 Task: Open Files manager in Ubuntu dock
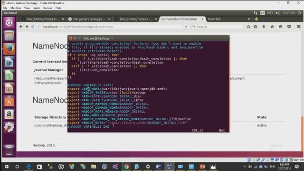9,36
